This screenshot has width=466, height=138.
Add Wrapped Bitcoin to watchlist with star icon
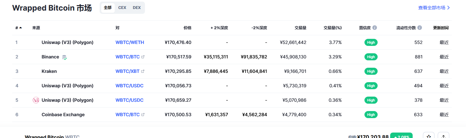429,136
